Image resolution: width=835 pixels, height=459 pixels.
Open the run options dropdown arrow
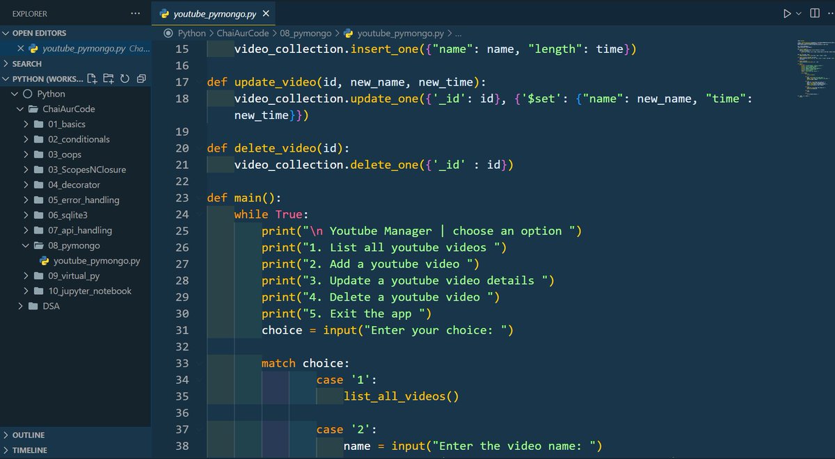click(x=798, y=13)
